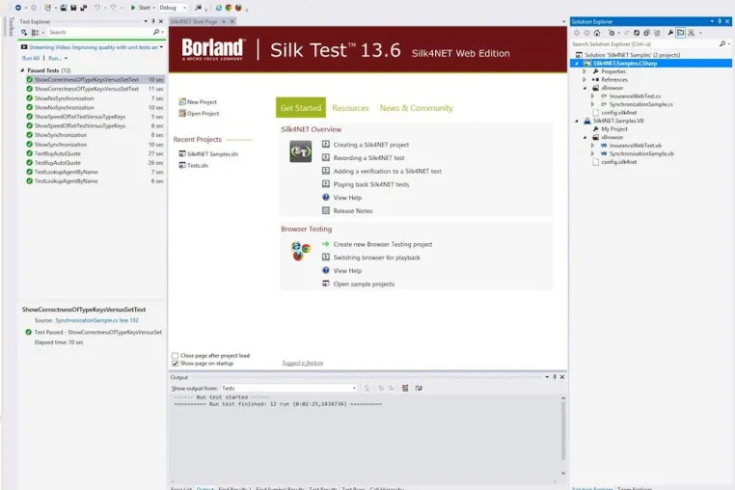Expand the References node in Solution Explorer
735x490 pixels.
(x=585, y=80)
